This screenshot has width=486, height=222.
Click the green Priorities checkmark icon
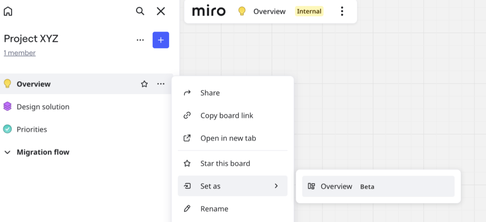[x=7, y=129]
